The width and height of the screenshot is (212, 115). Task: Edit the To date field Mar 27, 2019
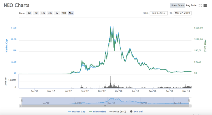point(183,13)
